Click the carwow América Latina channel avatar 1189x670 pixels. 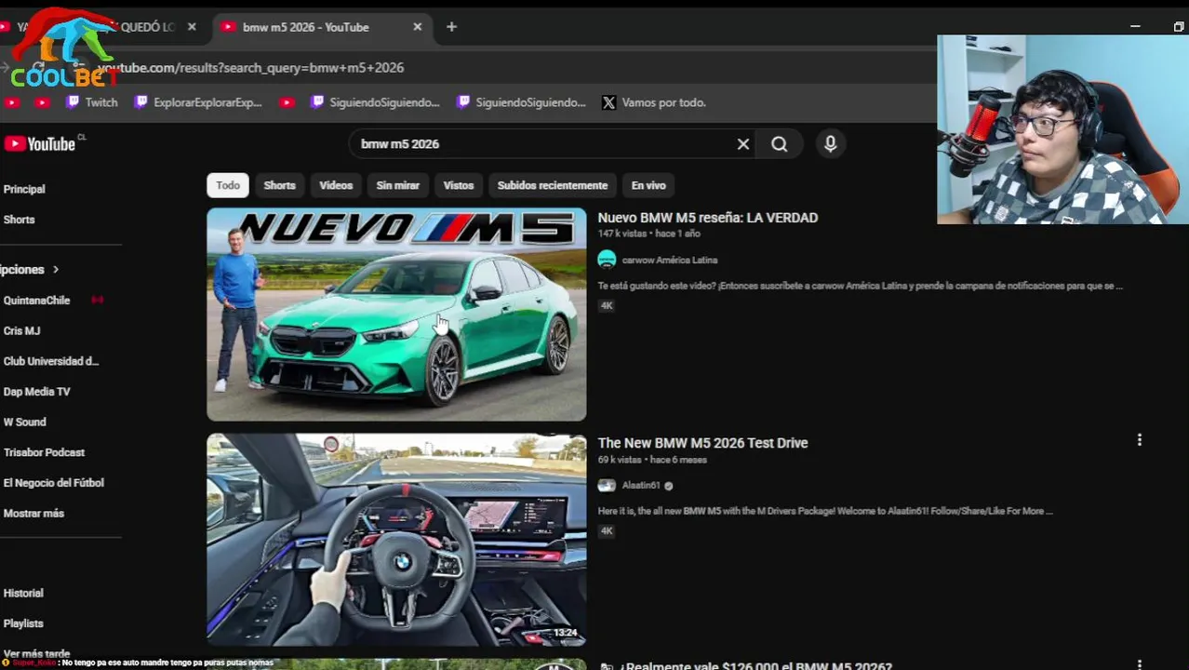point(607,260)
